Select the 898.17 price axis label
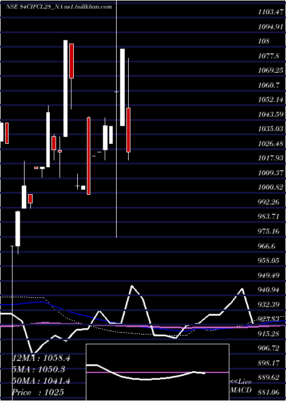Screen dimensions: 286x401 [x=269, y=363]
